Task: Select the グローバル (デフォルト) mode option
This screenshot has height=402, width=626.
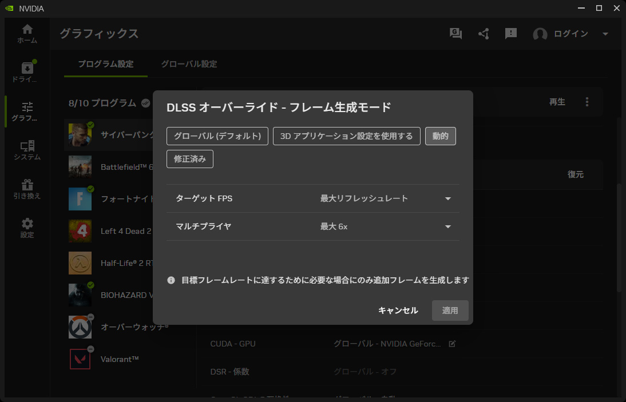Action: click(x=217, y=136)
